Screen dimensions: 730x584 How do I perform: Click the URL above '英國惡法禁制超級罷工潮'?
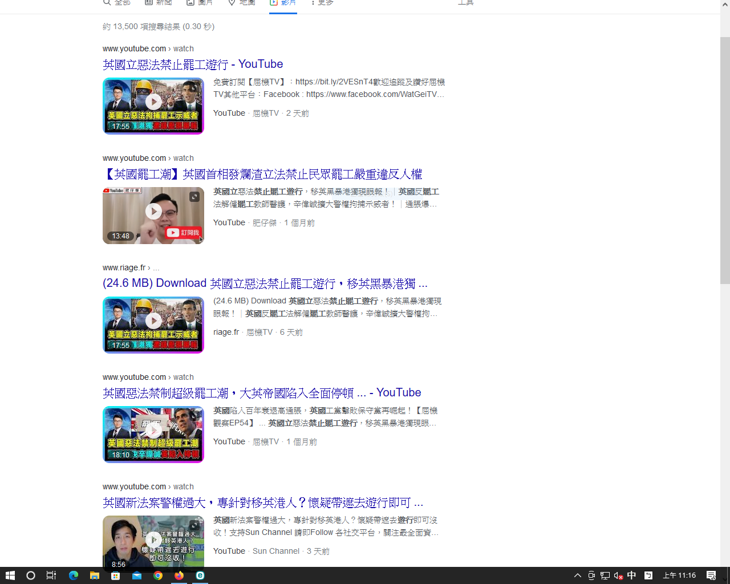click(148, 377)
